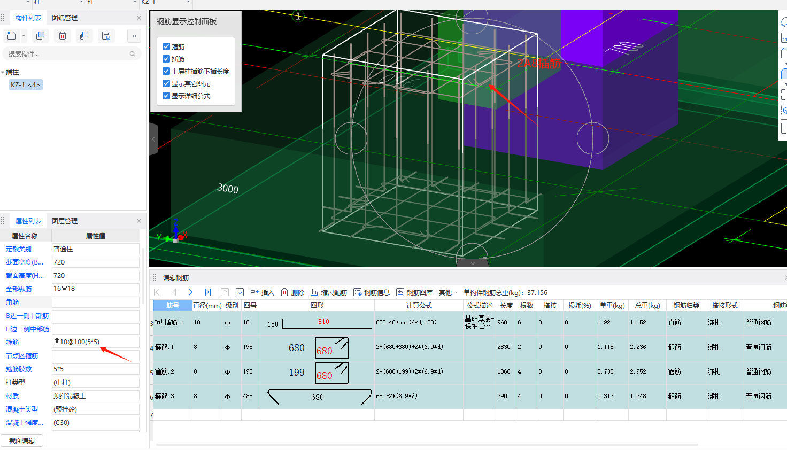Collapse the 3D viewport bottom chevron handle
This screenshot has width=787, height=450.
(x=473, y=263)
